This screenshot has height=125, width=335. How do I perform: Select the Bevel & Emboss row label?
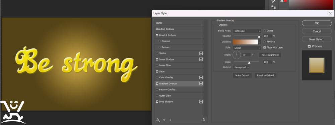[168, 35]
